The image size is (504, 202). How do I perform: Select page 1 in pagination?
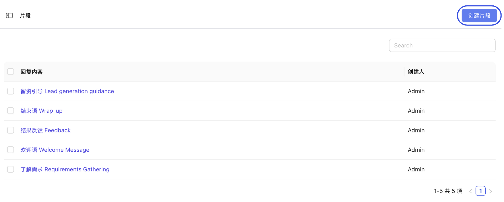pyautogui.click(x=480, y=191)
